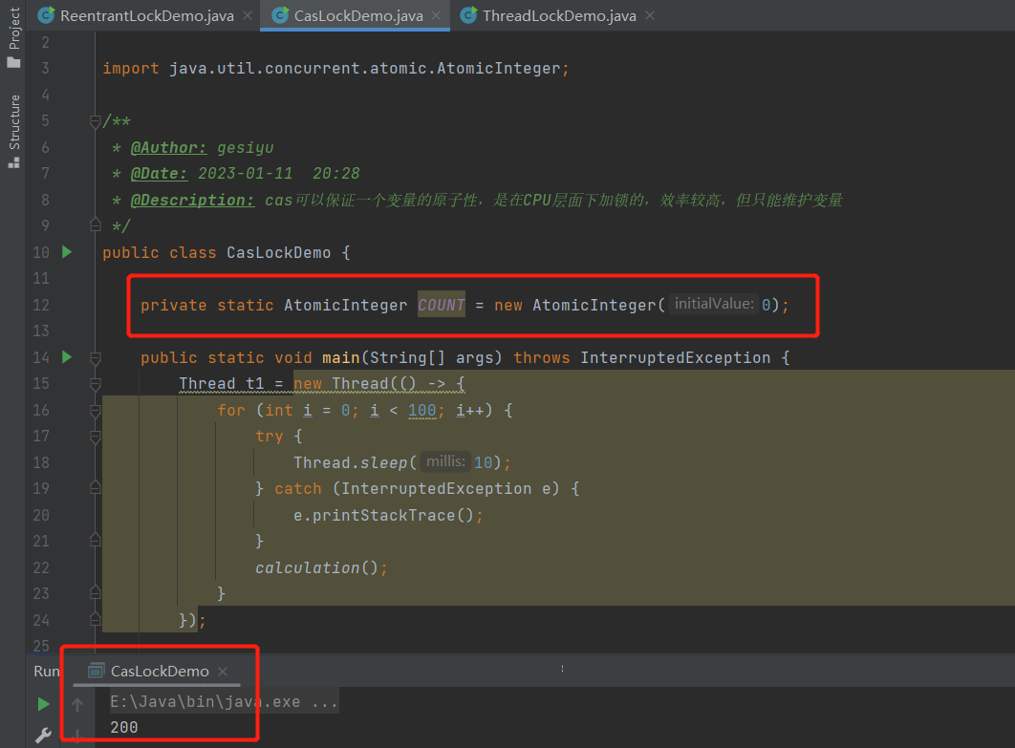Screen dimensions: 1015x748
Task: Click the @Author: Javadoc tag
Action: click(x=169, y=147)
